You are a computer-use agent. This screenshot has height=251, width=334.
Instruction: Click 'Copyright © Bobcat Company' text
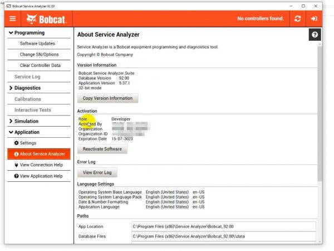click(105, 55)
